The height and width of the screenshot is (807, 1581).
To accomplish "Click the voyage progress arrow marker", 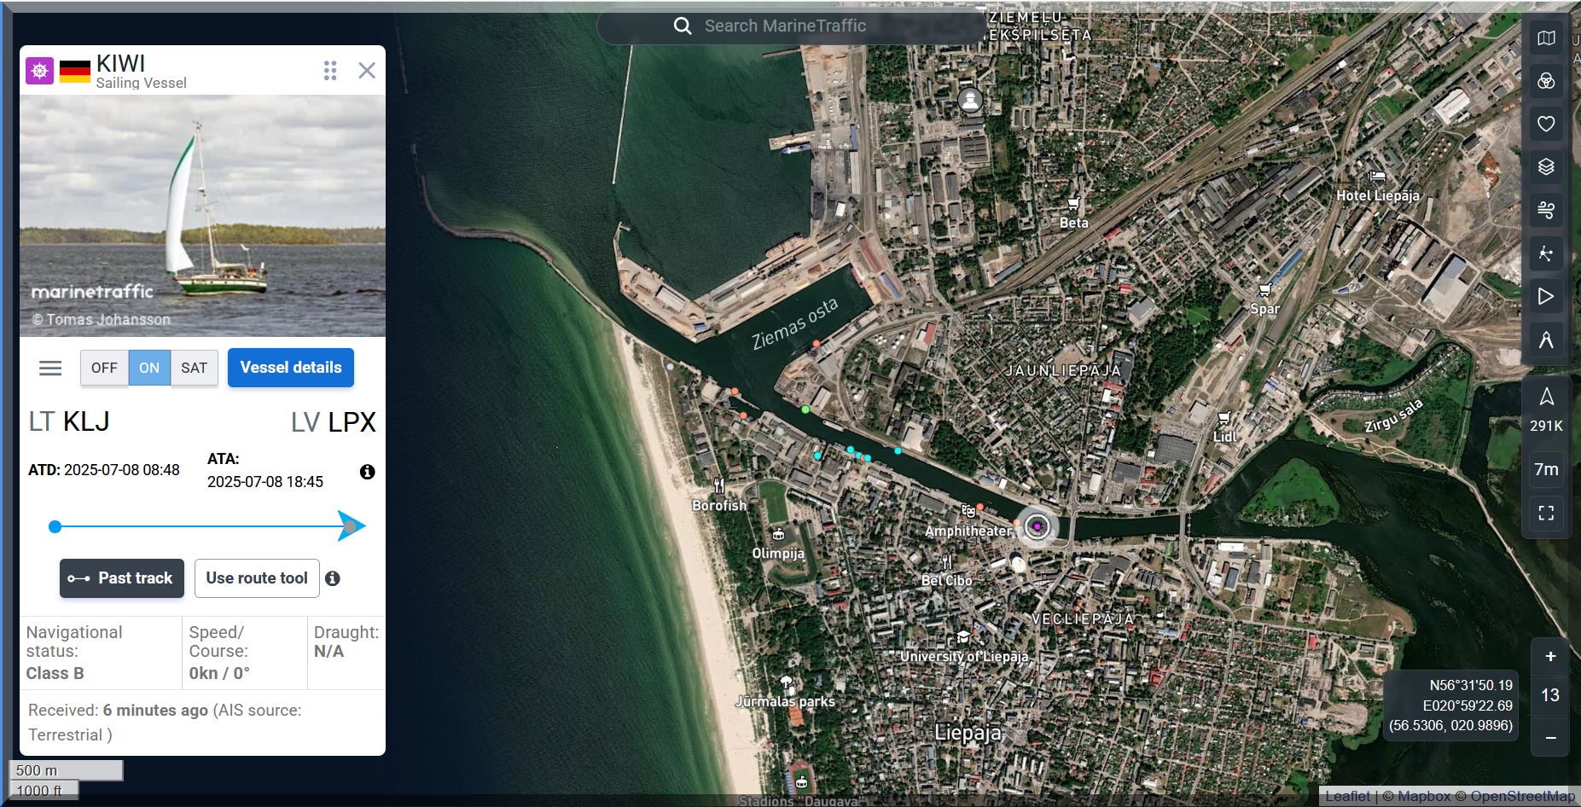I will (x=351, y=526).
